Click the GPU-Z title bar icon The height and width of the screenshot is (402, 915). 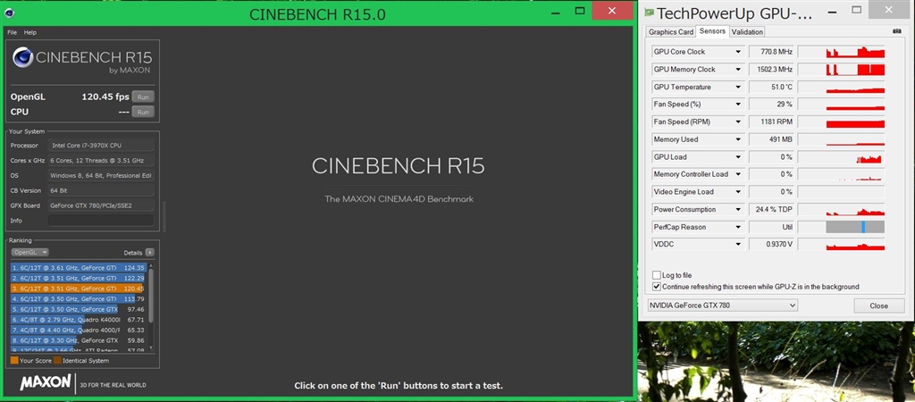[x=647, y=13]
